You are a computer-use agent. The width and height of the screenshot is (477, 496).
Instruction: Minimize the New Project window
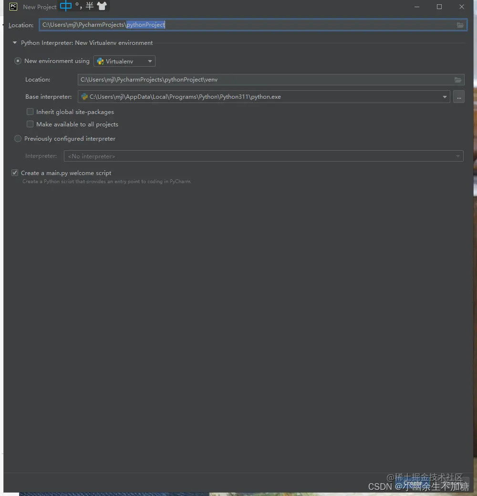[417, 7]
